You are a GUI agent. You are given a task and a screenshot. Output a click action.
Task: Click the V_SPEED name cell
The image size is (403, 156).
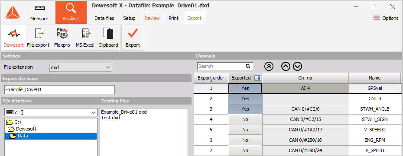coord(375,150)
